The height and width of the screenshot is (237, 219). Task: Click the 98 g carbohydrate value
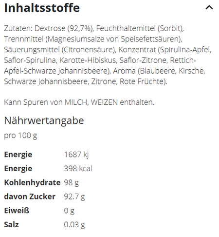[x=72, y=182]
